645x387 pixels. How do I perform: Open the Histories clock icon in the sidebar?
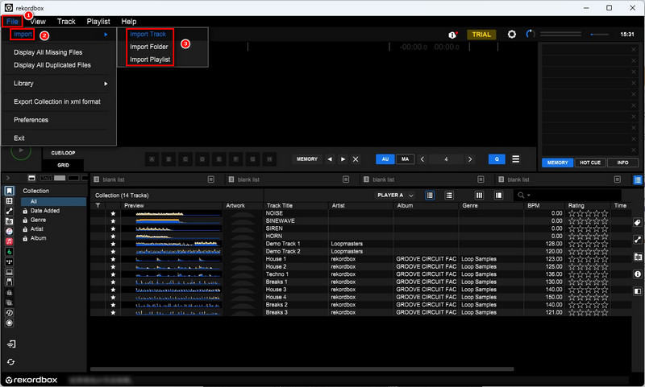pyautogui.click(x=9, y=313)
